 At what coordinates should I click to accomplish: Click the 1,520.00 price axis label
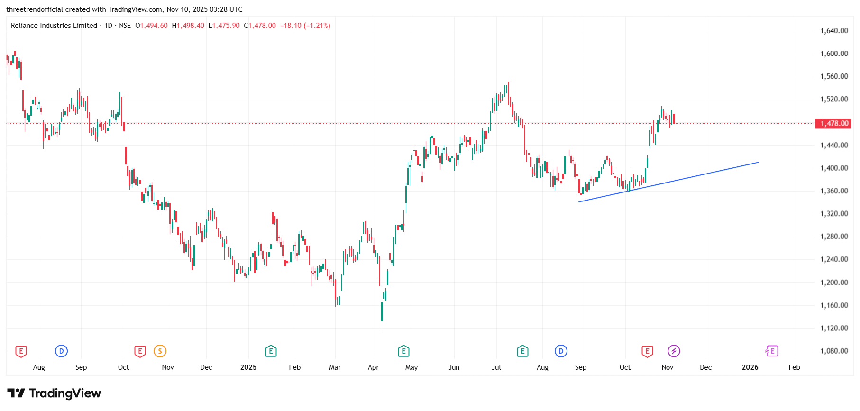click(x=834, y=99)
